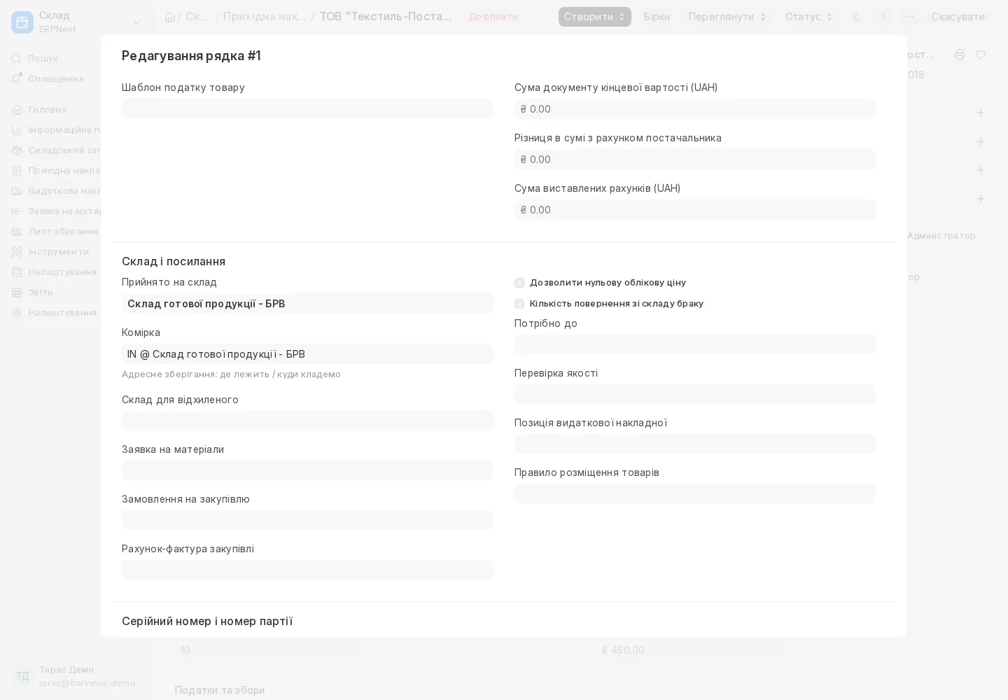Click the Пошук search icon in sidebar
This screenshot has height=700, width=1008.
click(17, 59)
